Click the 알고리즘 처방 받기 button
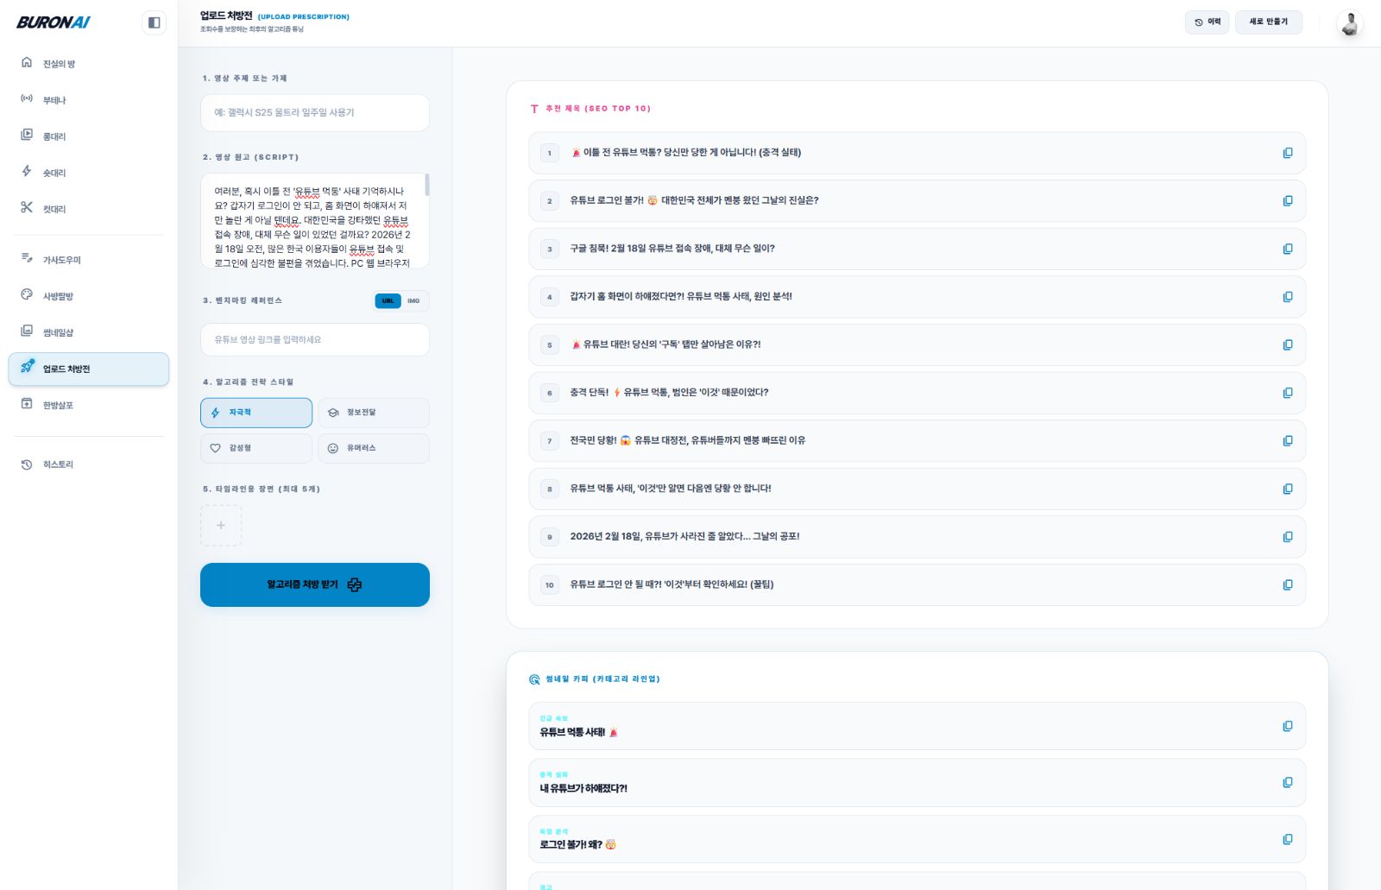This screenshot has width=1381, height=890. click(x=315, y=584)
